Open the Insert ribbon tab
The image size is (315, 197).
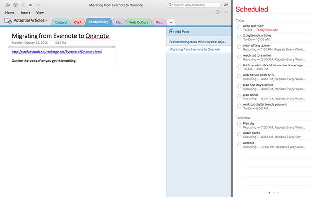click(x=25, y=12)
